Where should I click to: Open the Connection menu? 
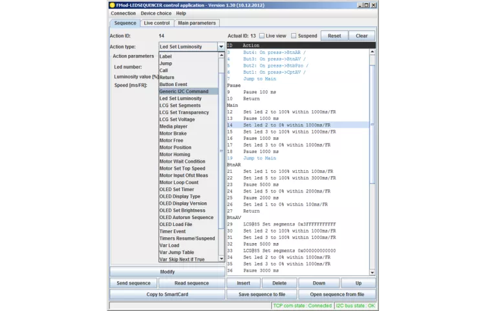coord(123,13)
